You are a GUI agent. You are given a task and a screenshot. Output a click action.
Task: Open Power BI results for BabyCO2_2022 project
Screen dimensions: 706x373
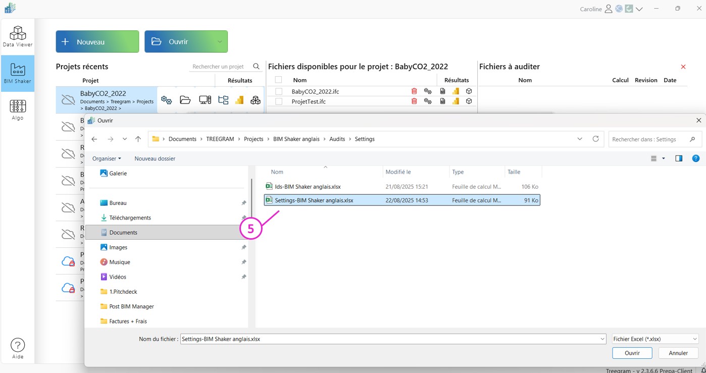(239, 100)
